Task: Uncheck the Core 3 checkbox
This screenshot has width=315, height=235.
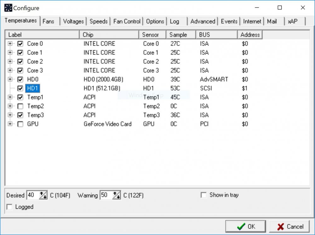Action: (x=20, y=71)
